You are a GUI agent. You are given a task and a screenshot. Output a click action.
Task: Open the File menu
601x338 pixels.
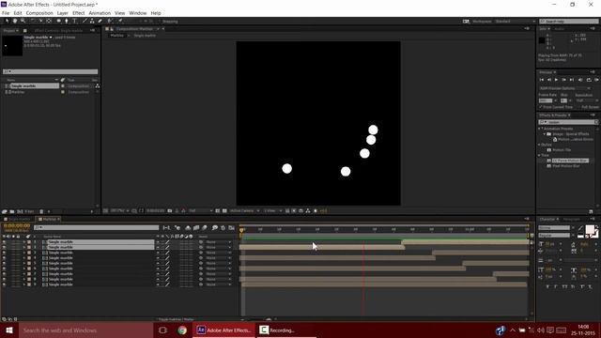tap(6, 13)
